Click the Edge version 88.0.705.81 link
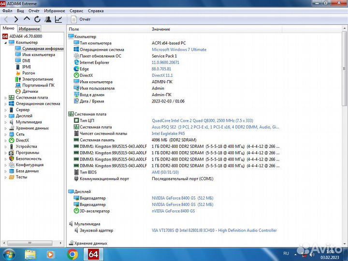Image resolution: width=348 pixels, height=261 pixels. 161,69
